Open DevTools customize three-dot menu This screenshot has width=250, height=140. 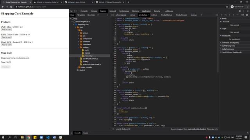(x=244, y=11)
